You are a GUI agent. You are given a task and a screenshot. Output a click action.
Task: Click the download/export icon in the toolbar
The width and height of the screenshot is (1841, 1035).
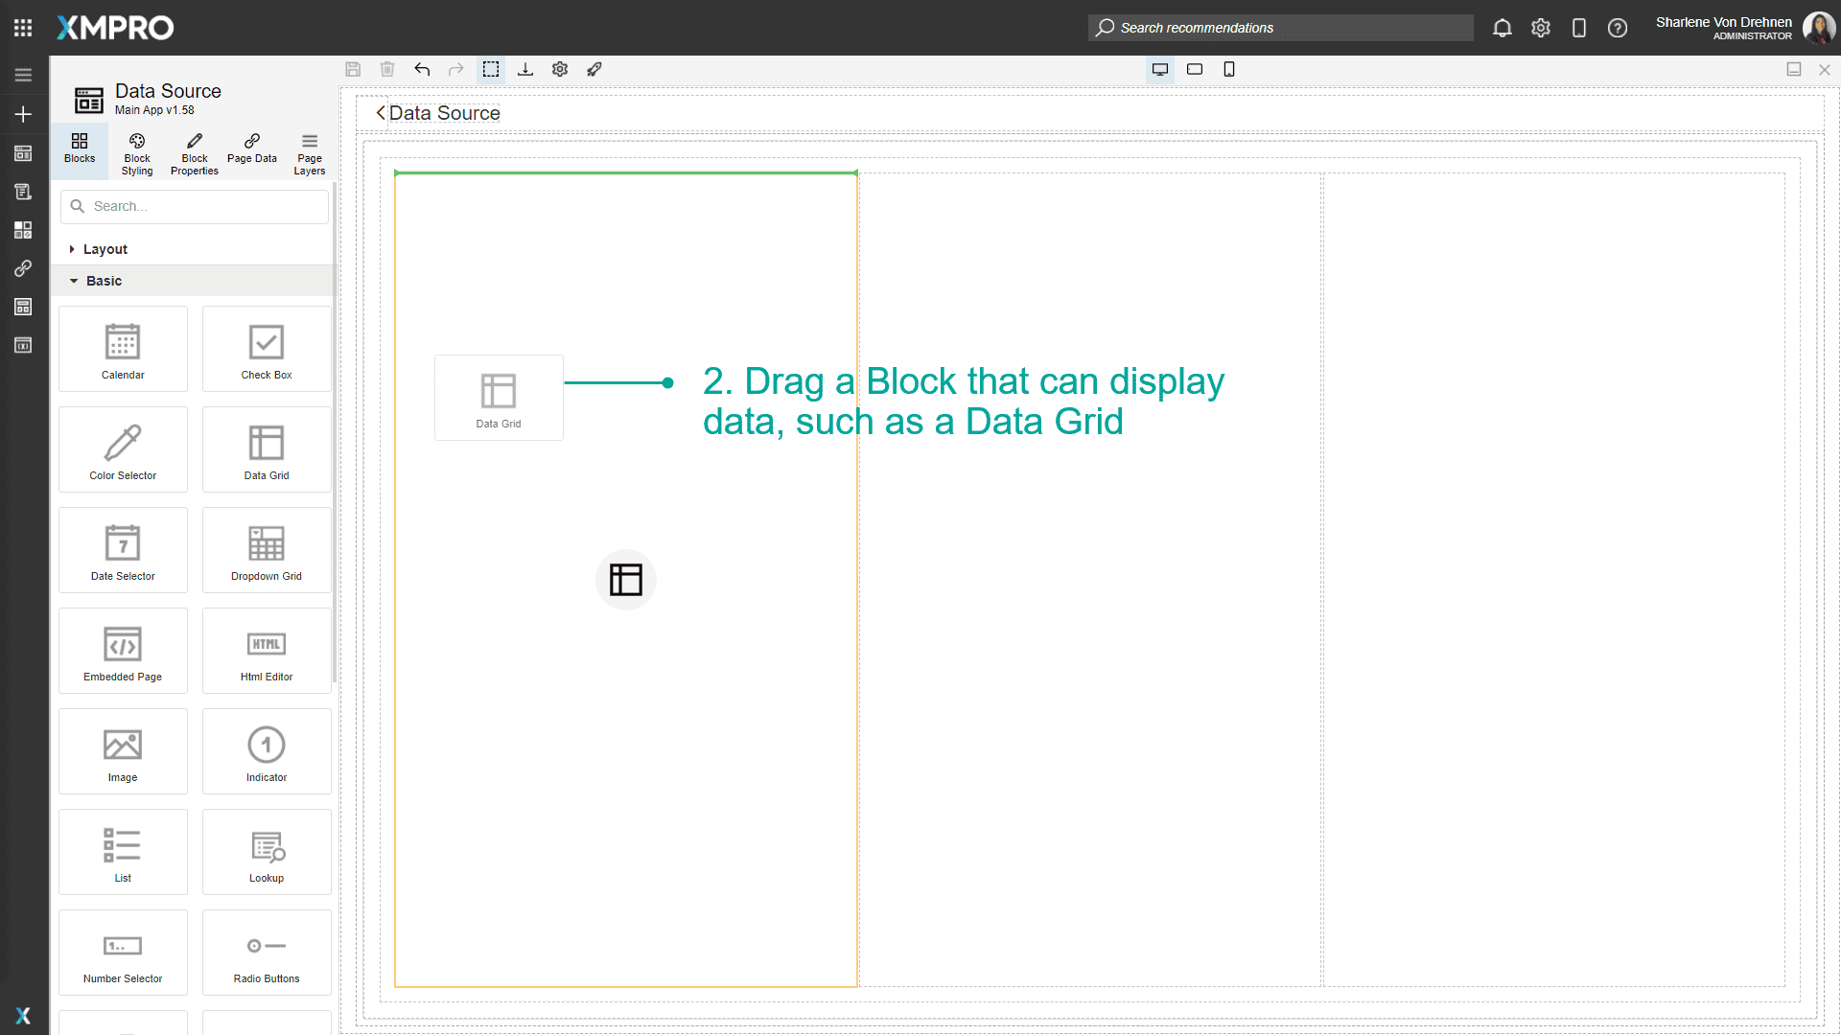(x=525, y=69)
